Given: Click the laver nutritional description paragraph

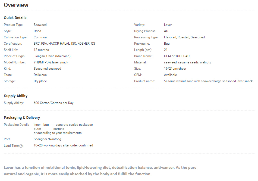Looking at the screenshot, I should (x=100, y=171).
